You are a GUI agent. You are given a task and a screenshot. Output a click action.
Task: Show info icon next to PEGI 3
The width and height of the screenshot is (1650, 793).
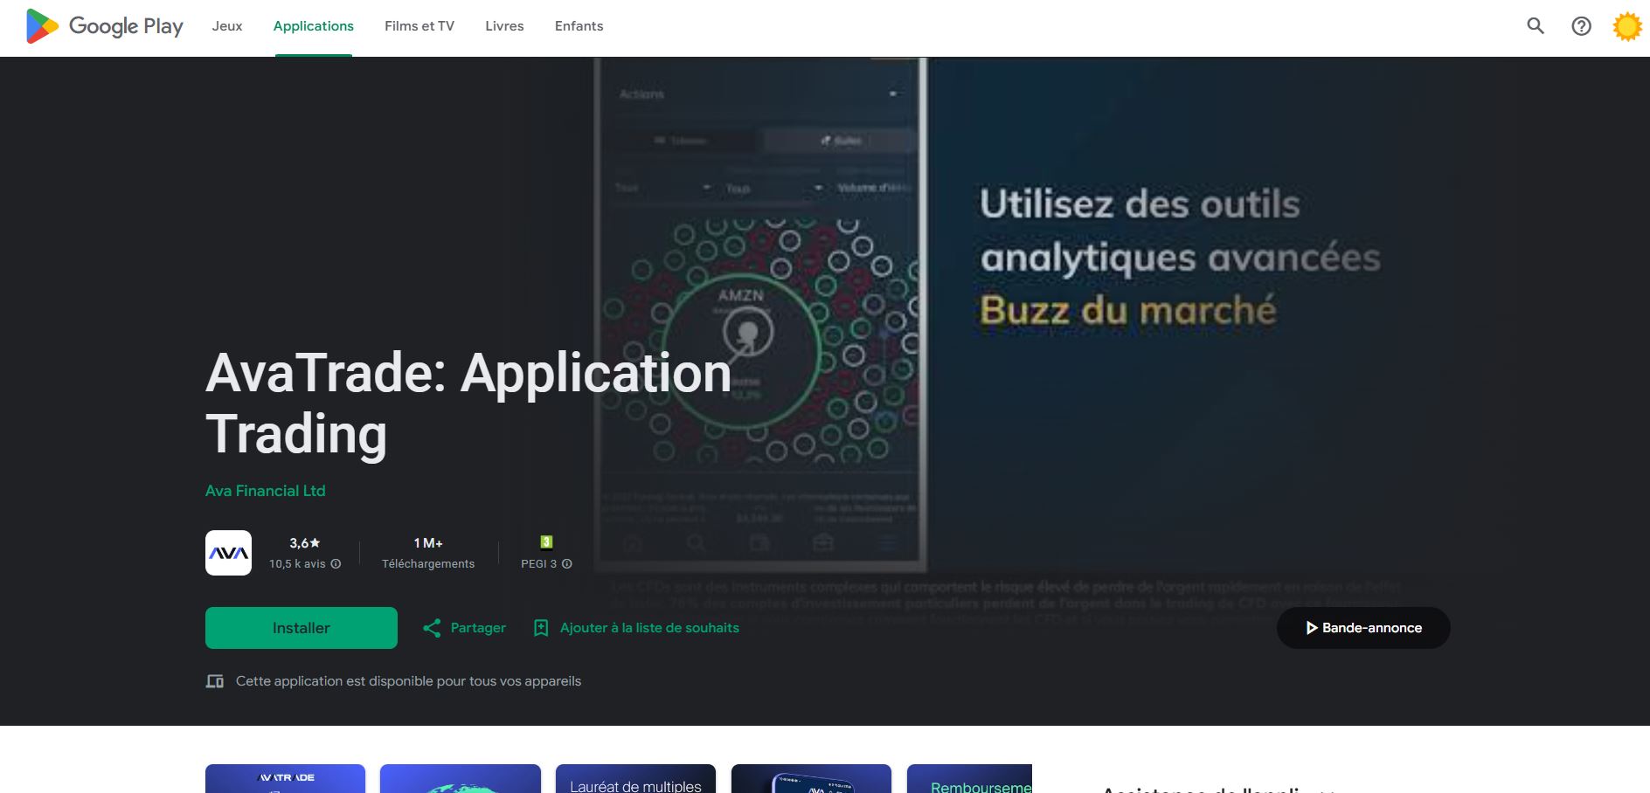pyautogui.click(x=566, y=564)
